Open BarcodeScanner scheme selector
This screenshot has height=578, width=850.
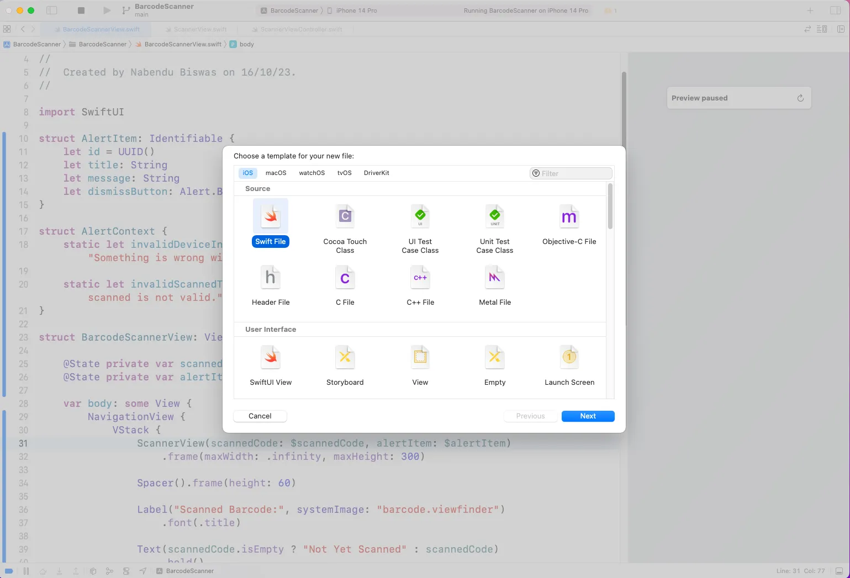[291, 10]
